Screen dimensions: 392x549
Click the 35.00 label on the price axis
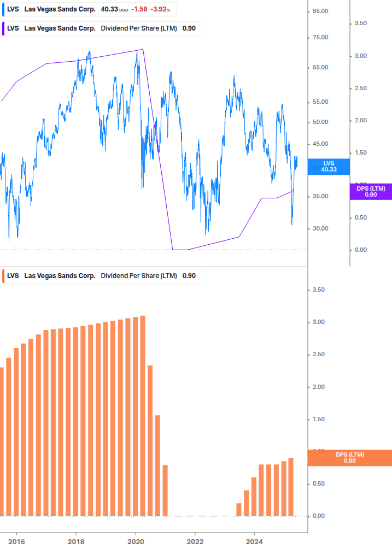point(320,197)
